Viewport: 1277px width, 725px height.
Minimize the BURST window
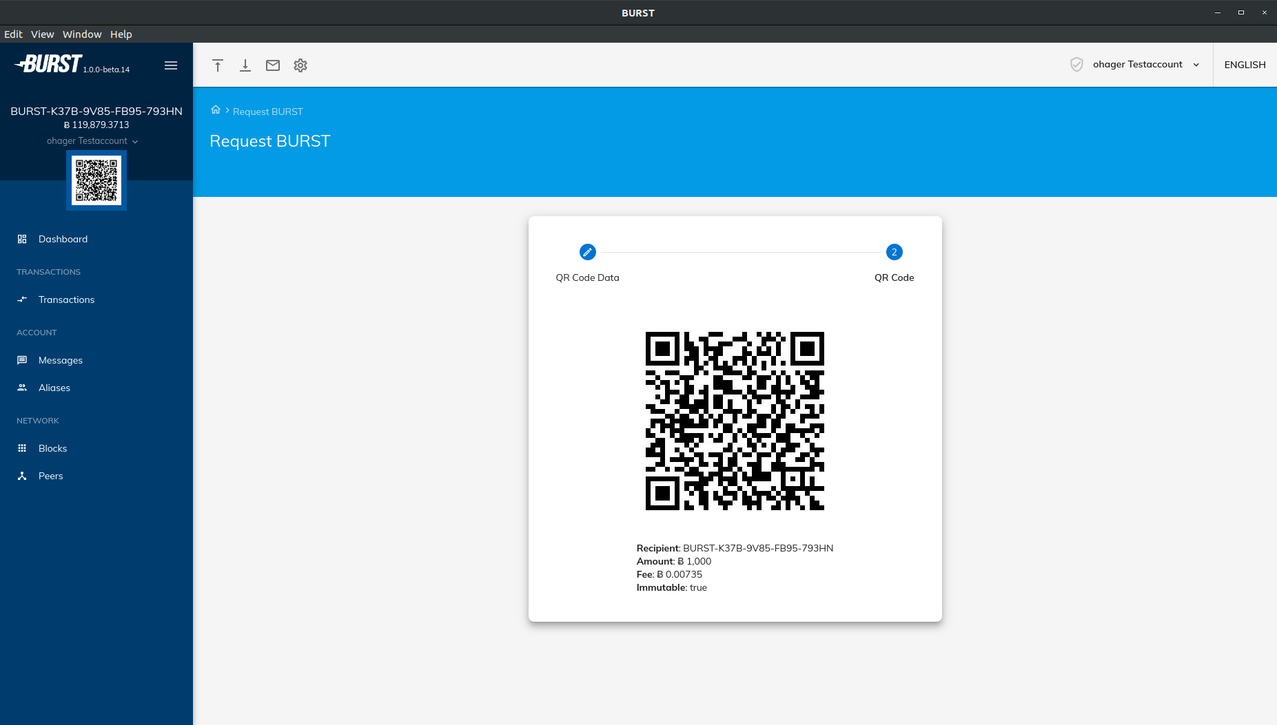[1218, 12]
